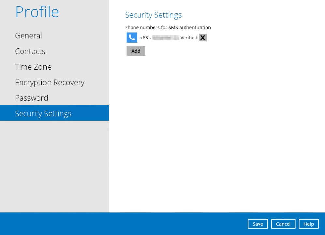Click empty gray sidebar area below Security Settings
The image size is (325, 235).
click(54, 166)
